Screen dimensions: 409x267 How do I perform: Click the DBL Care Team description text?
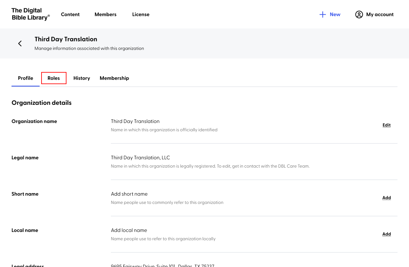(x=210, y=166)
